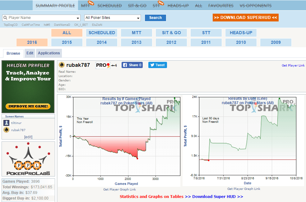Select the SIT & GO game type filter

171,33
